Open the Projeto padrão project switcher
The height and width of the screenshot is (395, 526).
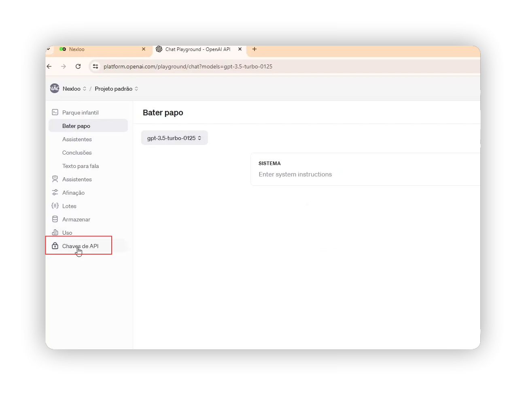[117, 89]
